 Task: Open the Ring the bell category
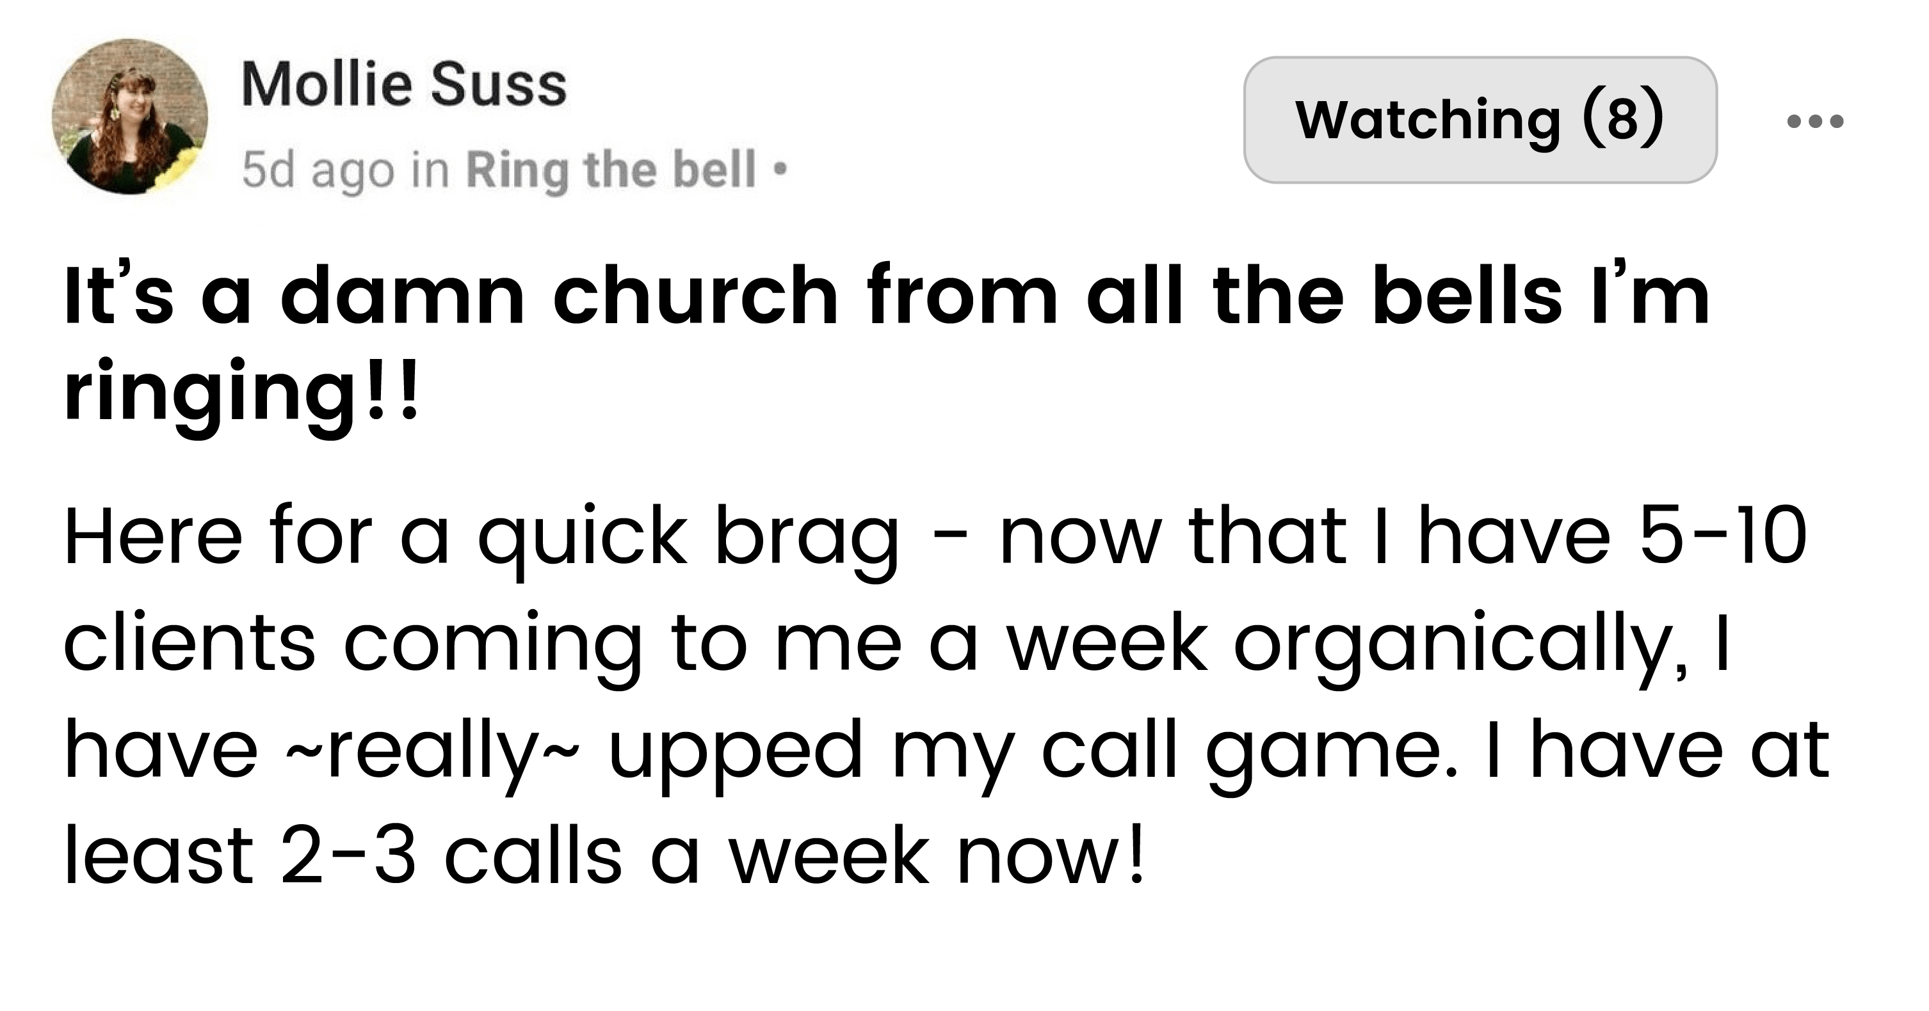(x=610, y=170)
